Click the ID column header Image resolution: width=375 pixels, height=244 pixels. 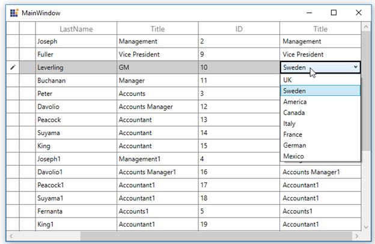(x=239, y=29)
